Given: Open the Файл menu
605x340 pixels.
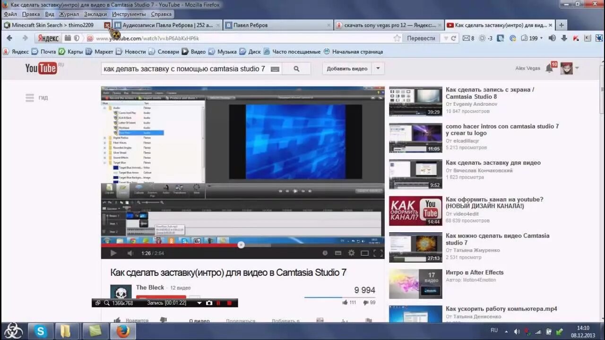Looking at the screenshot, I should point(10,14).
